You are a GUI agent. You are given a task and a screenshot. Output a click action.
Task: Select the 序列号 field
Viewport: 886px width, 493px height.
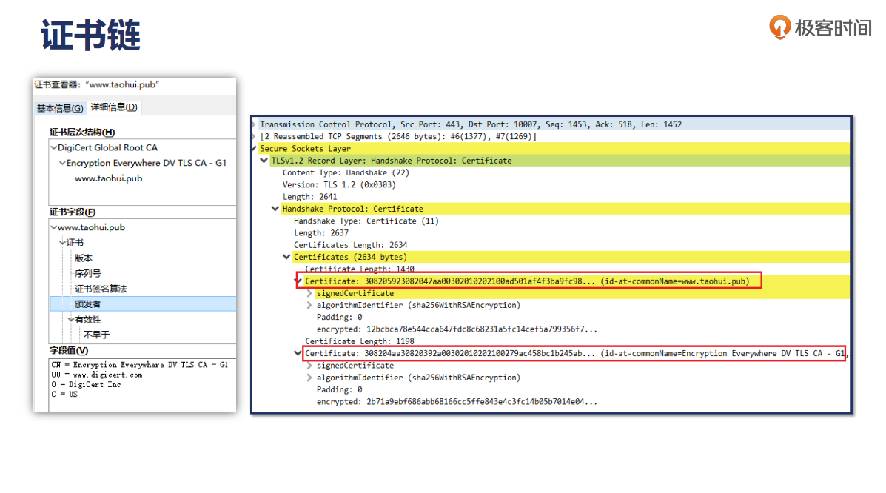tap(87, 273)
